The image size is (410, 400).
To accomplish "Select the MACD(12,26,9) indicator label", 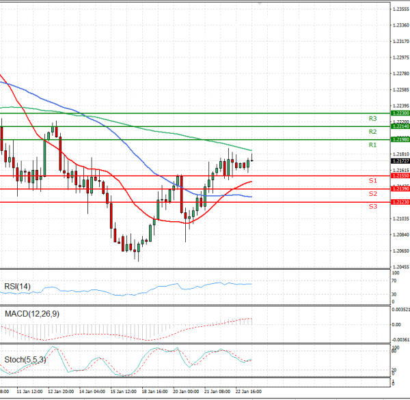I will 32,313.
